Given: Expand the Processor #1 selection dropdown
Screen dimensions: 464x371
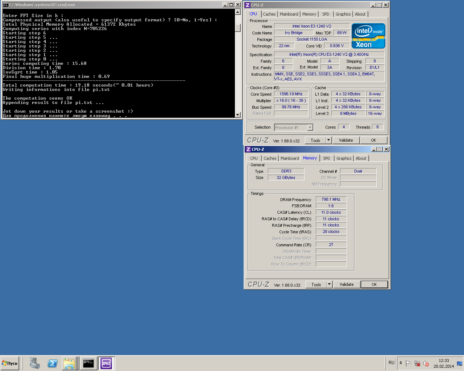Looking at the screenshot, I should (x=310, y=128).
